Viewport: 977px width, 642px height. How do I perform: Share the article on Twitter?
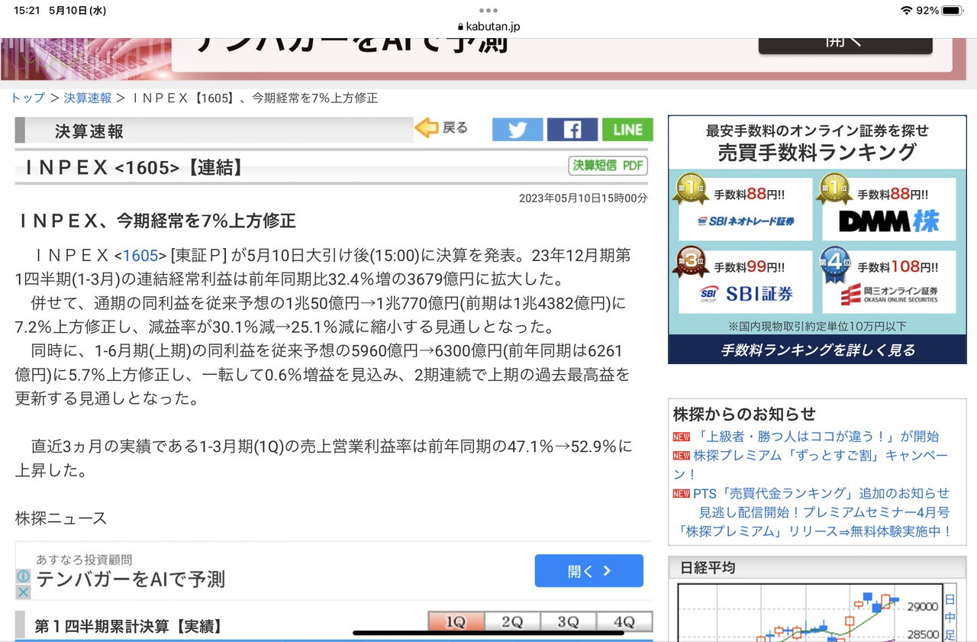coord(518,130)
